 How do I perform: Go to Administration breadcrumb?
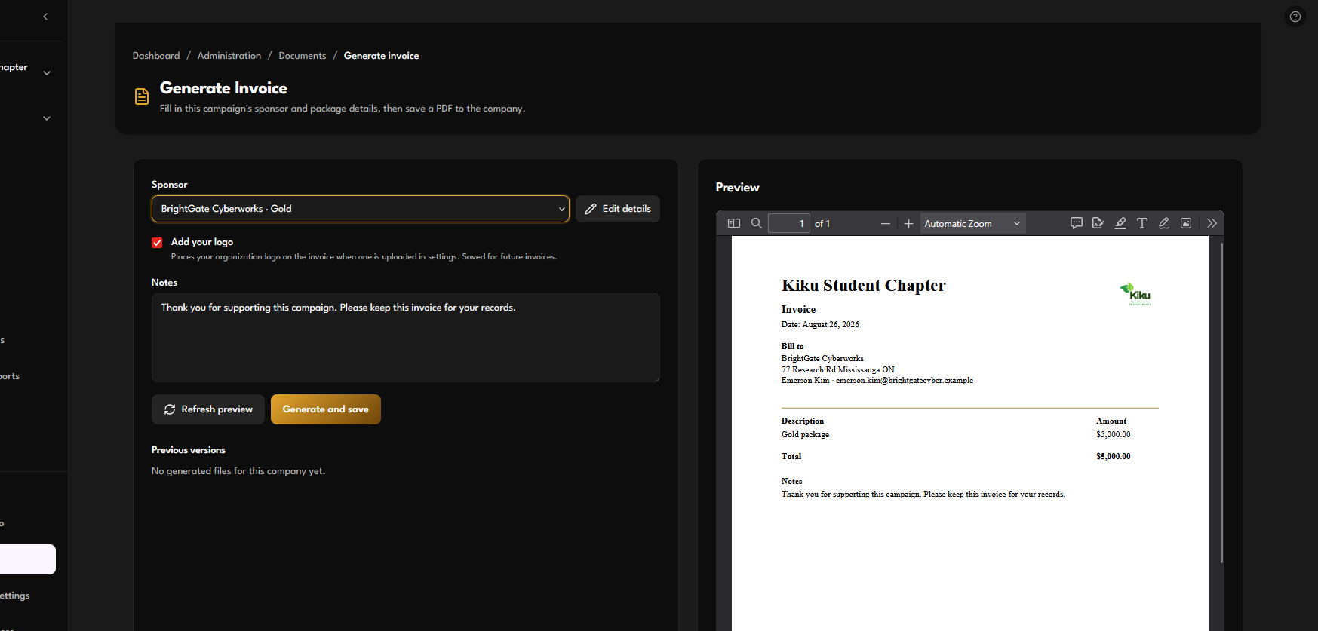pyautogui.click(x=229, y=56)
